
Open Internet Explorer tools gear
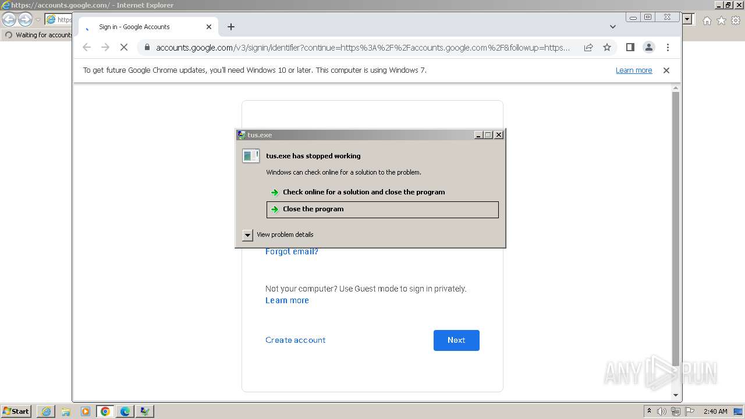pyautogui.click(x=736, y=20)
